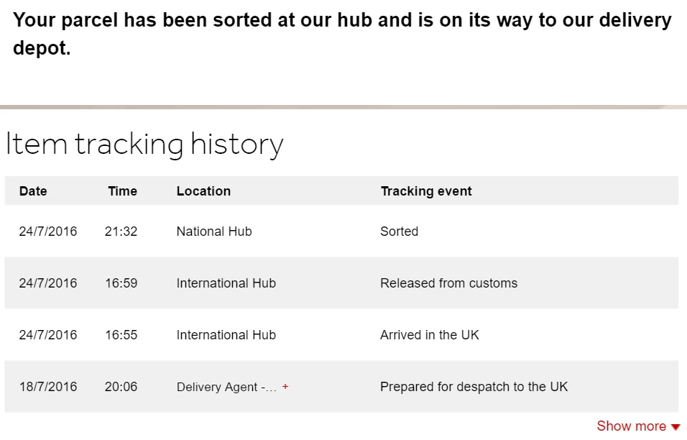Click the Released from customs event
The image size is (687, 440).
(448, 283)
